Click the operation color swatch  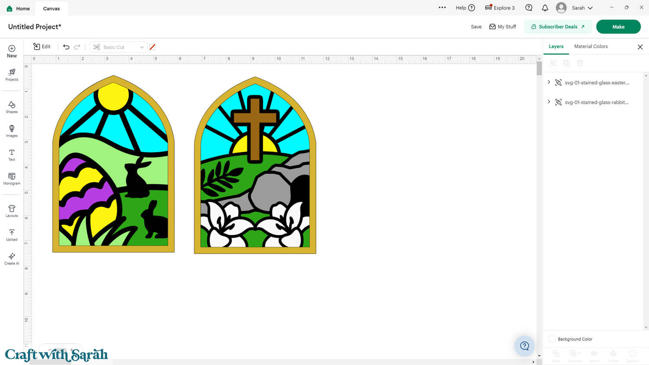coord(152,47)
